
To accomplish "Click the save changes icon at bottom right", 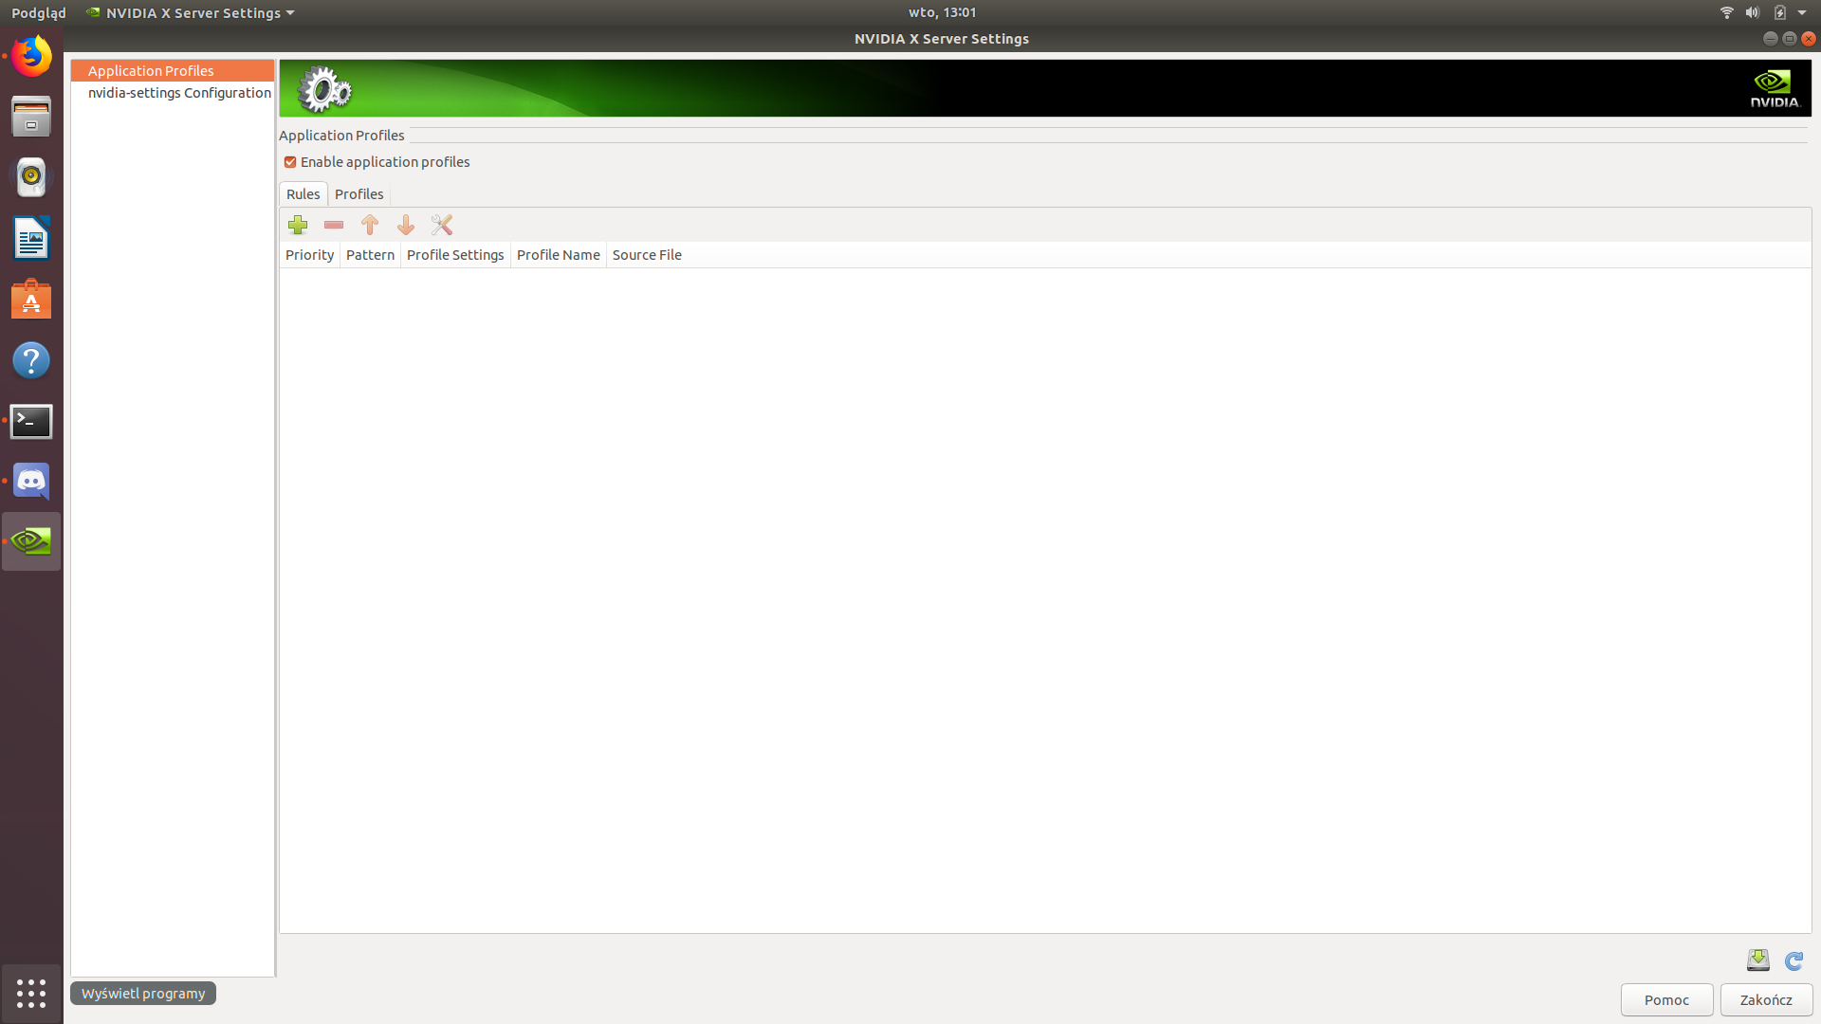I will point(1757,960).
